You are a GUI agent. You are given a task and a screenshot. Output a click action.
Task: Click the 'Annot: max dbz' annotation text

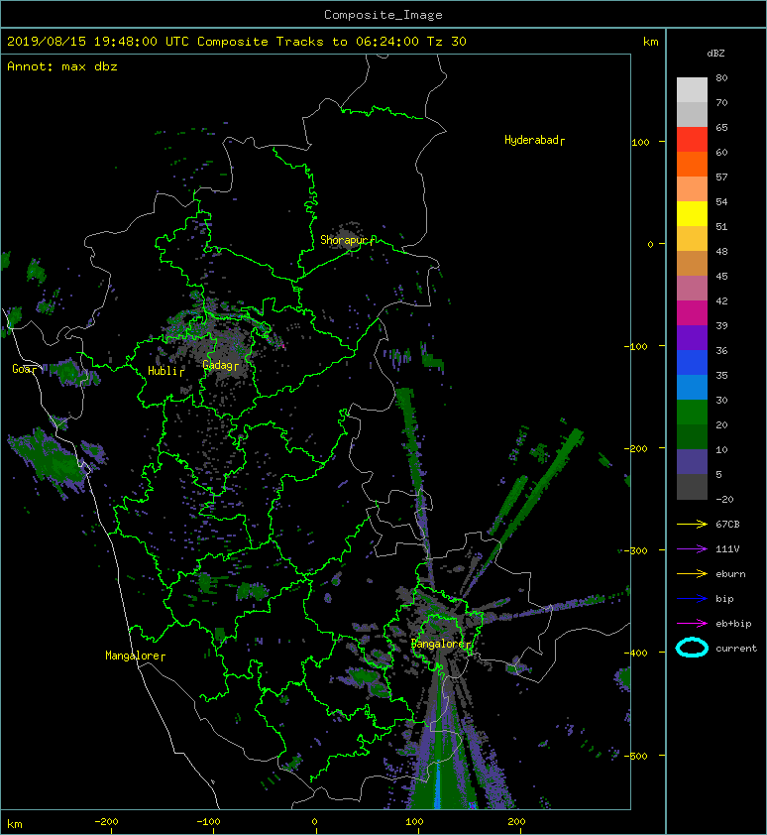[62, 66]
